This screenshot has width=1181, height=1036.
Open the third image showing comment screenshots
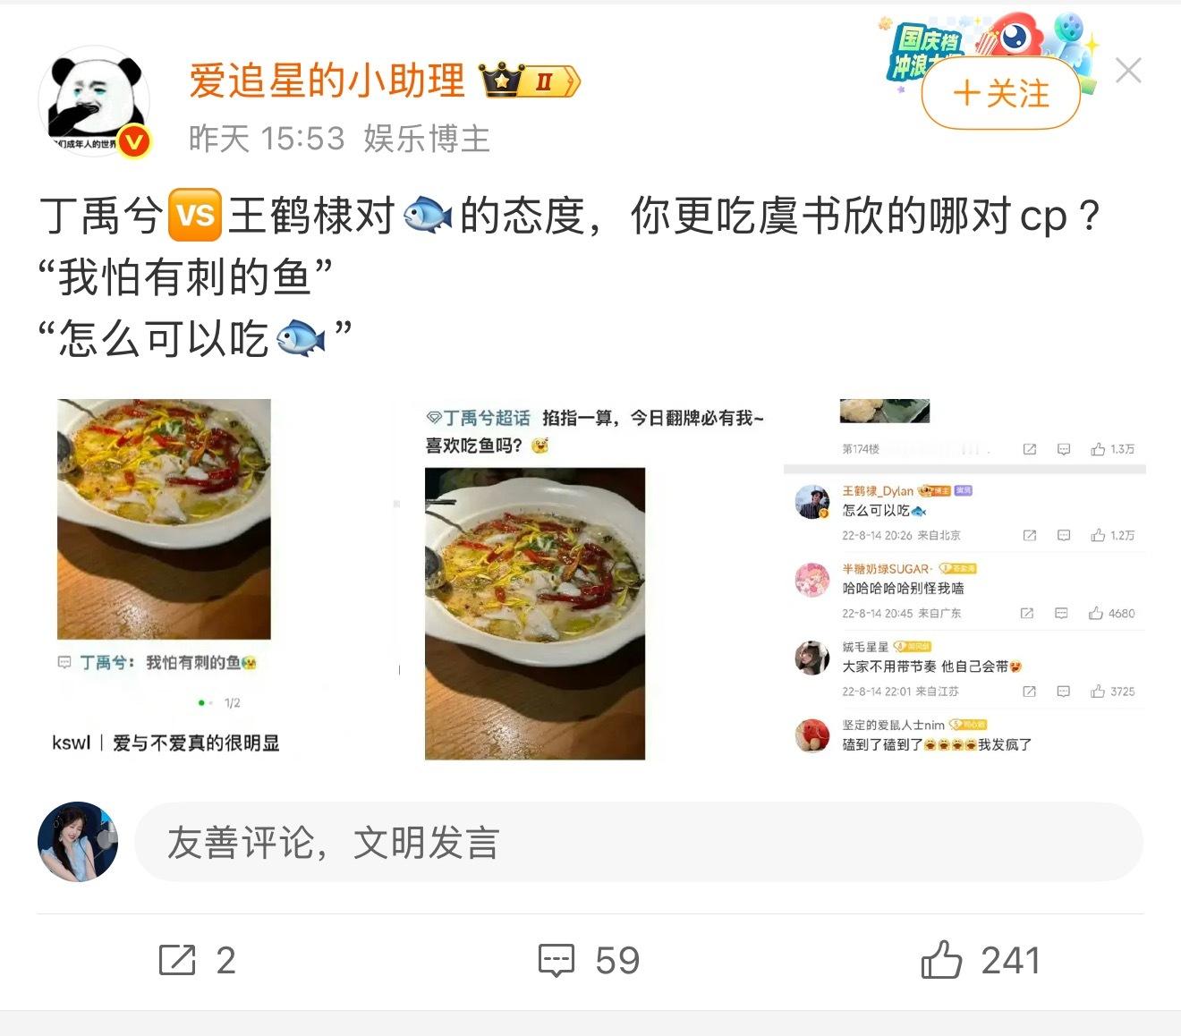pos(964,579)
